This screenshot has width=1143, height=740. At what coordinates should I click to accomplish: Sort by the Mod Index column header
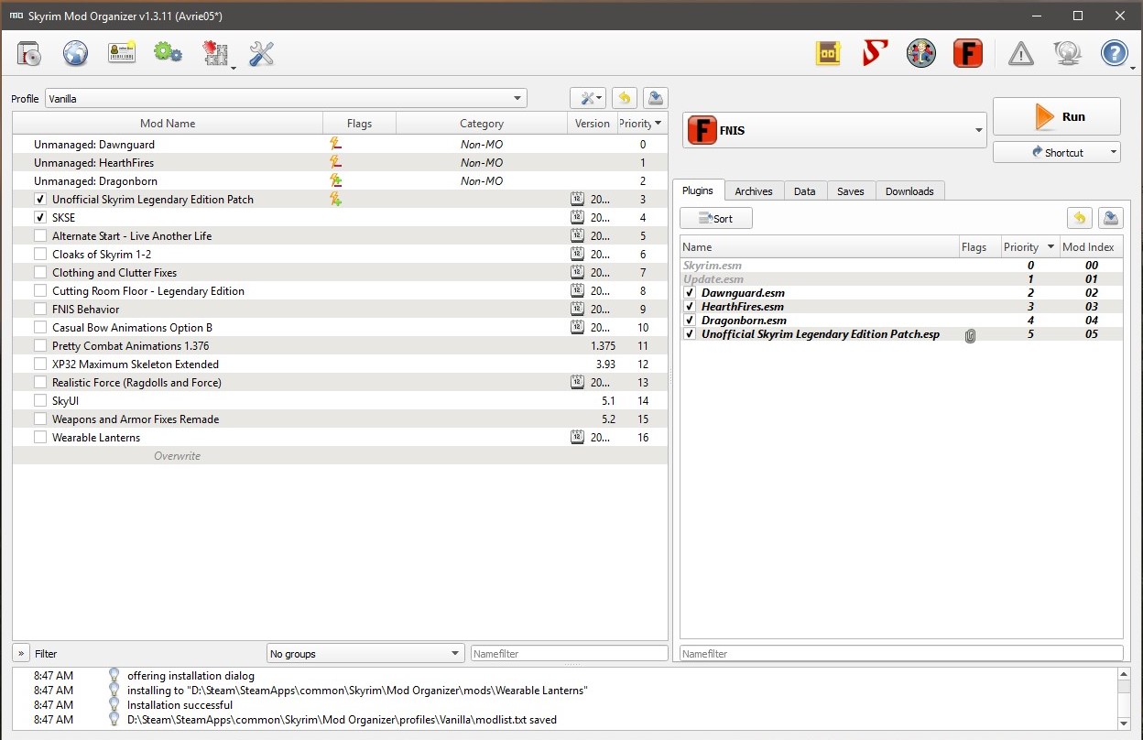pos(1090,246)
